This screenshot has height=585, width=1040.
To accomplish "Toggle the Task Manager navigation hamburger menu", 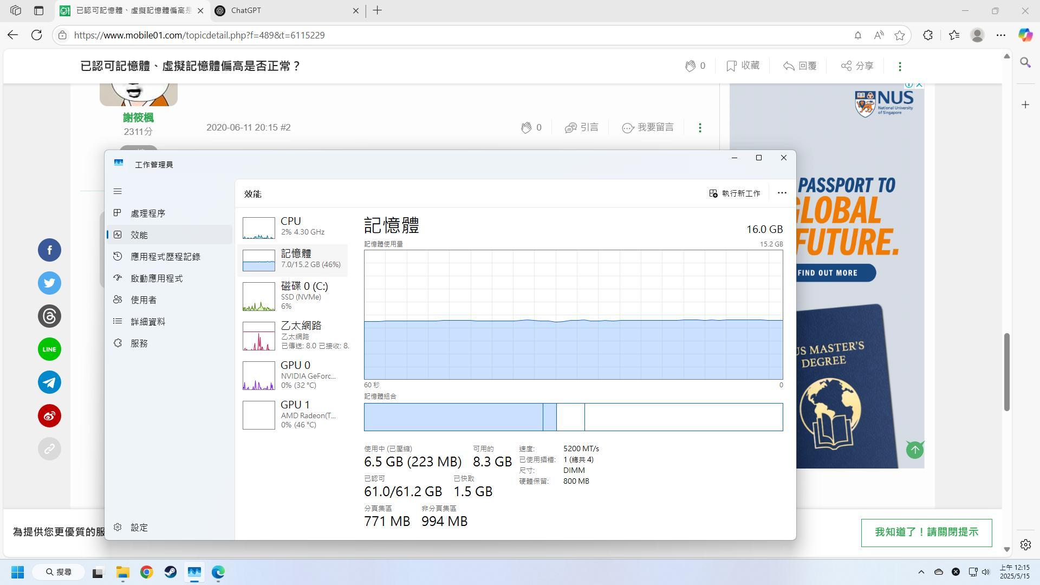I will point(118,191).
